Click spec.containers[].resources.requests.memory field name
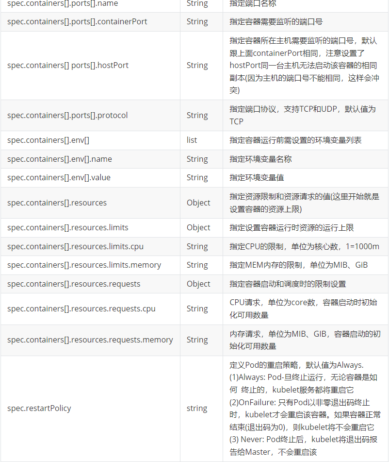 tap(90, 340)
